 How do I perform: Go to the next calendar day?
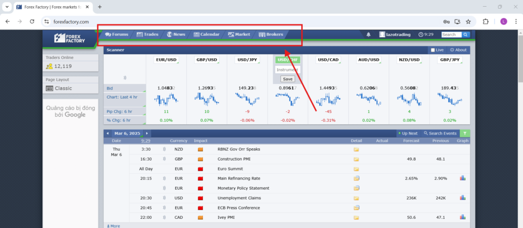(x=147, y=133)
